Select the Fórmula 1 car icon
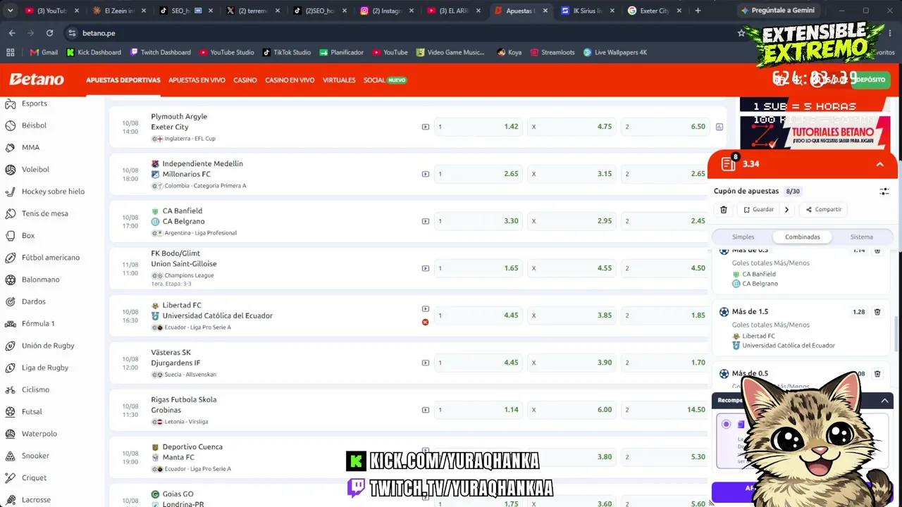The width and height of the screenshot is (902, 507). (10, 324)
